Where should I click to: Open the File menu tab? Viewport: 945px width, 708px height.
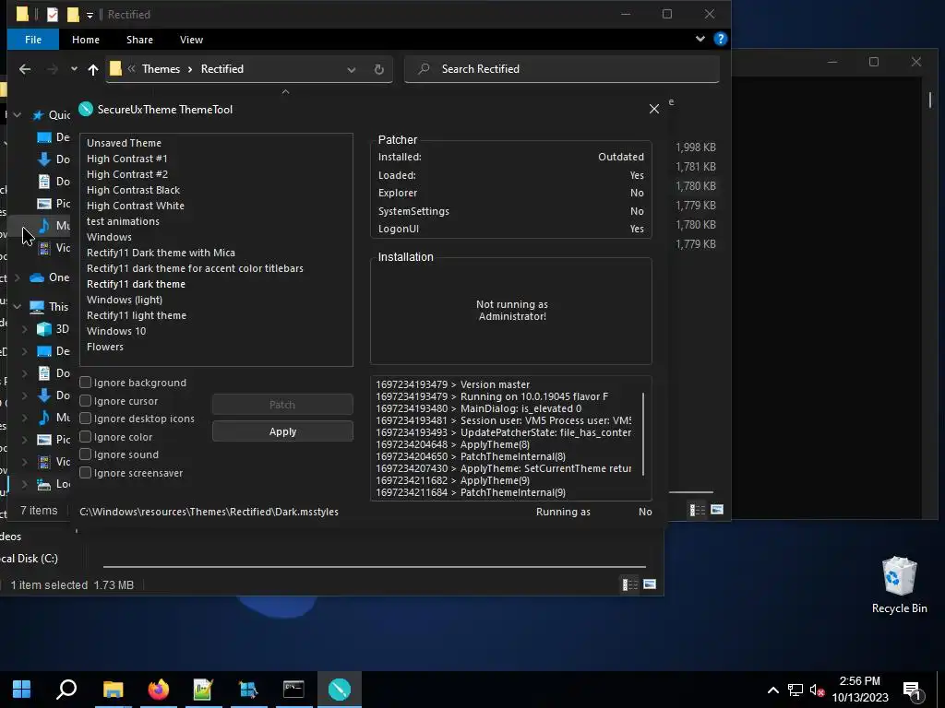click(x=33, y=39)
